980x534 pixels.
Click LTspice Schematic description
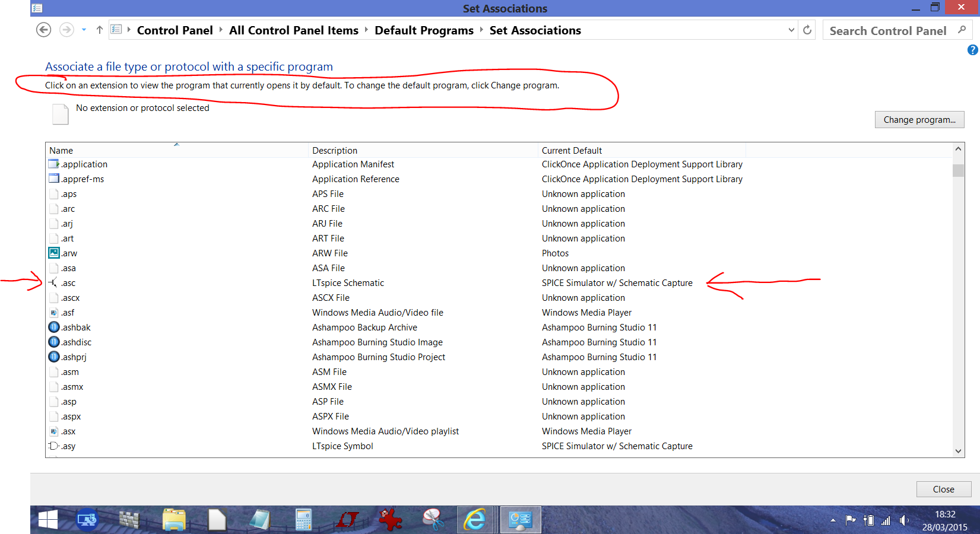tap(348, 283)
